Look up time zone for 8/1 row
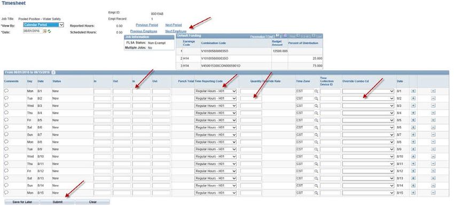Viewport: 454px width, 206px height. pyautogui.click(x=317, y=91)
